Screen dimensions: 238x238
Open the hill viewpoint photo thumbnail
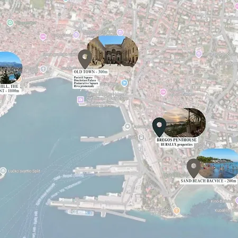(11, 68)
